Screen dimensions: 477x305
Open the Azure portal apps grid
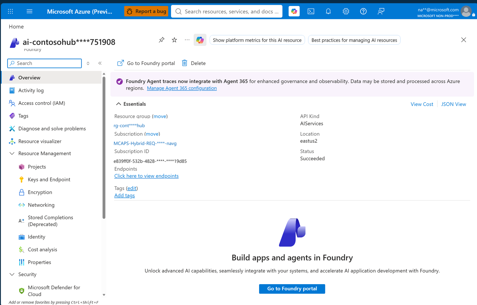pyautogui.click(x=10, y=11)
